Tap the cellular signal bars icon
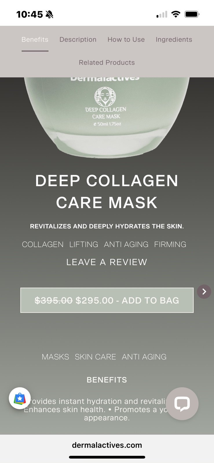The image size is (214, 463). pos(162,14)
